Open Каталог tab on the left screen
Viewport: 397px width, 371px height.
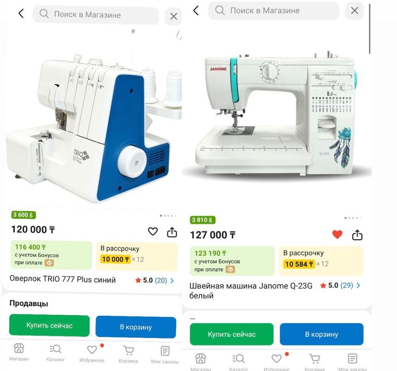click(x=55, y=353)
